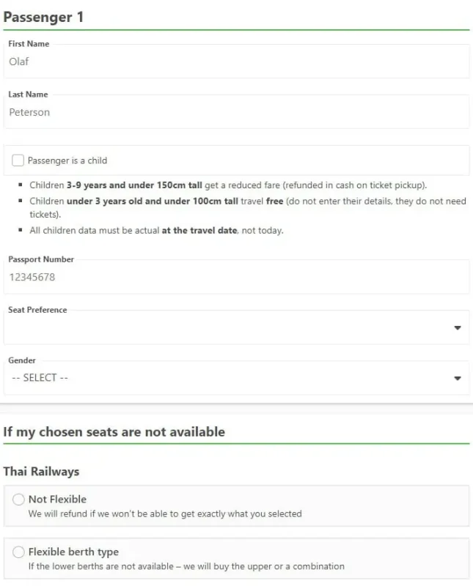The image size is (473, 586).
Task: Open the Seat Preference dropdown
Action: pos(235,327)
